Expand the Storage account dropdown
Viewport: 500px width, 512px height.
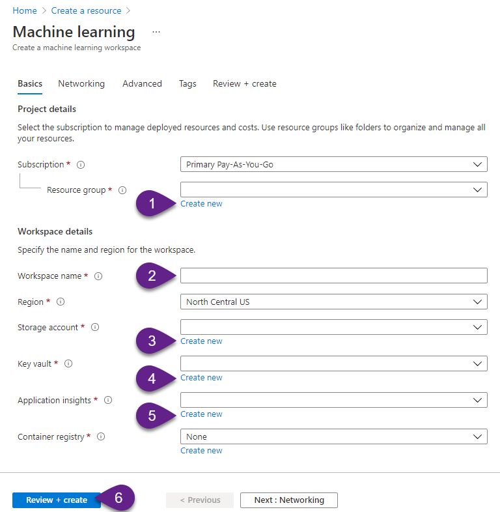pyautogui.click(x=333, y=327)
